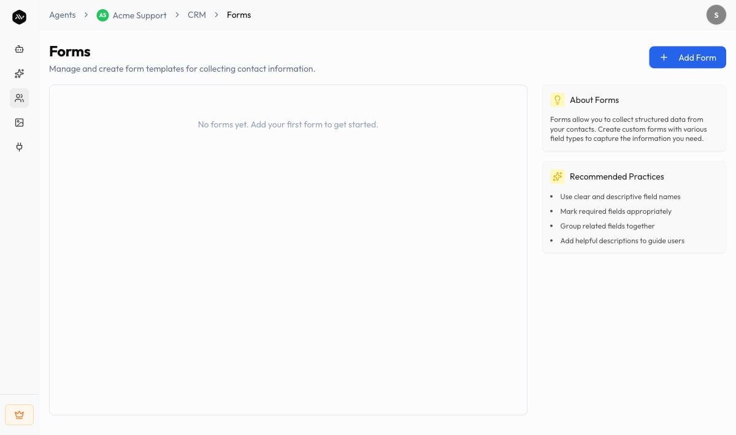Open the sparkles icon in the left sidebar

[x=19, y=74]
